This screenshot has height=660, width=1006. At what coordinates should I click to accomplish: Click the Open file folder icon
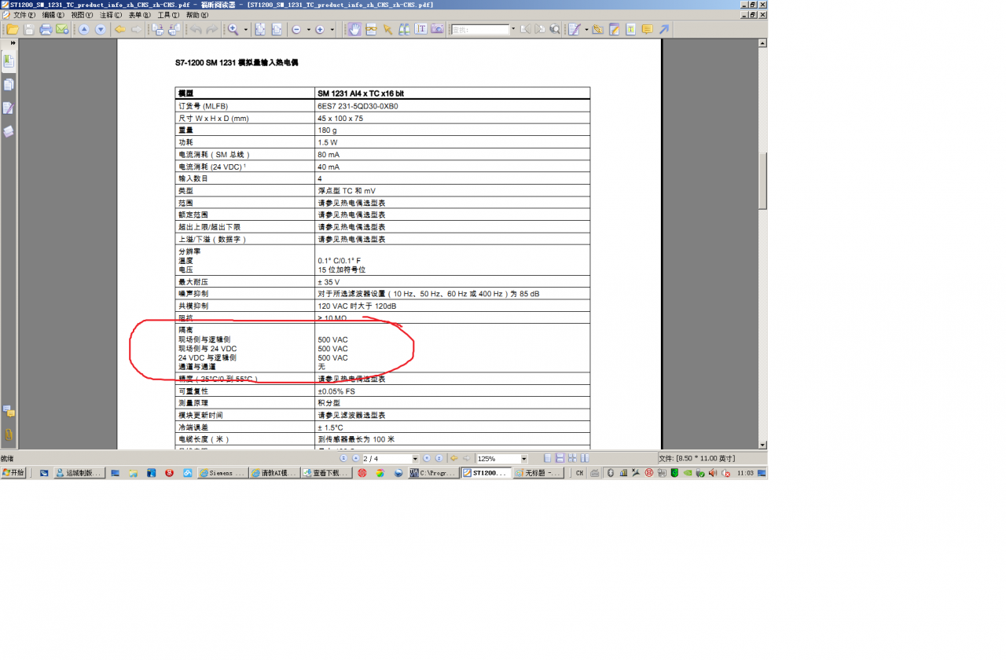[13, 29]
